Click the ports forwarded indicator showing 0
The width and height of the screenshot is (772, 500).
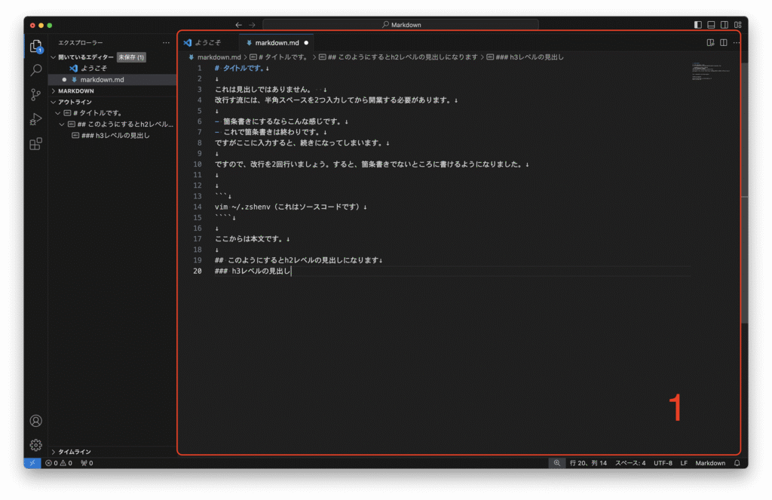(x=87, y=463)
